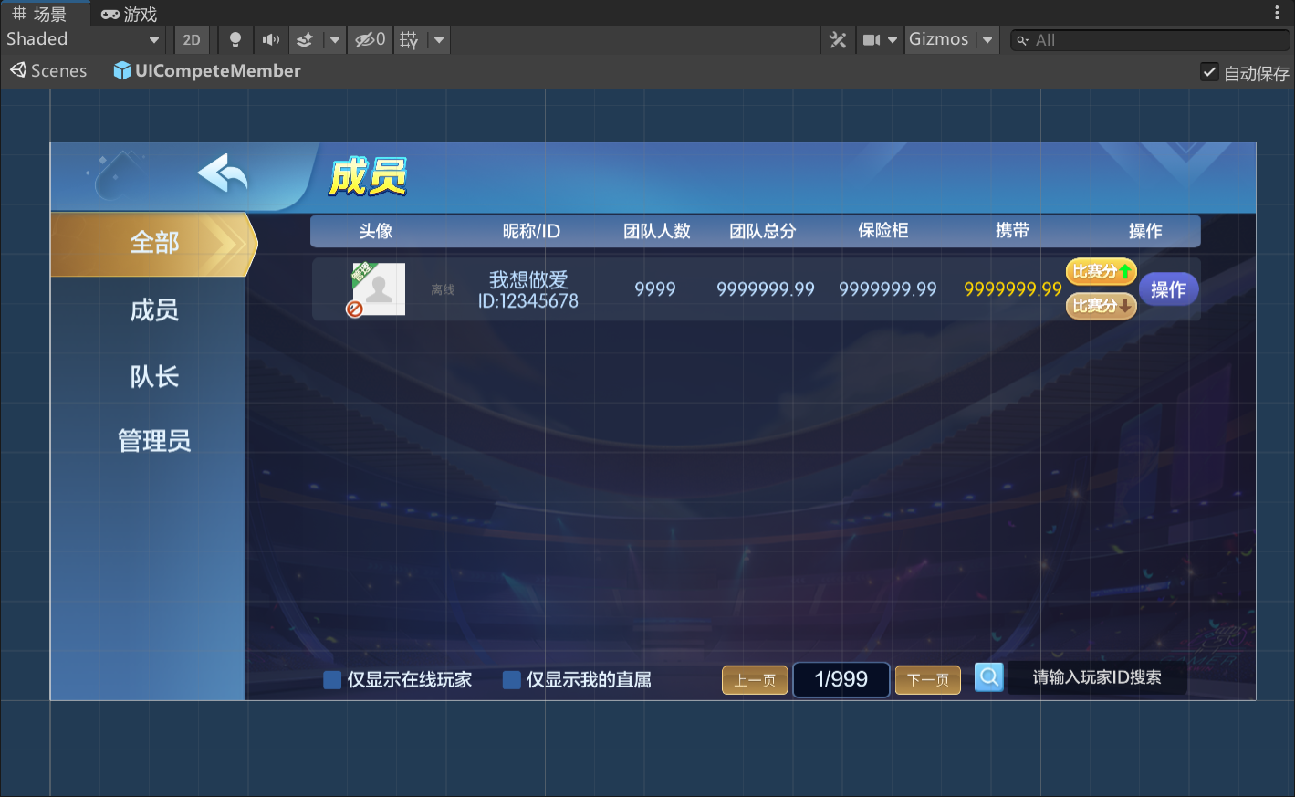Open the panel's three-dot options menu

1276,13
